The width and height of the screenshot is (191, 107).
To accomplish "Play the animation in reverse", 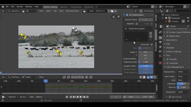I will pos(77,97).
